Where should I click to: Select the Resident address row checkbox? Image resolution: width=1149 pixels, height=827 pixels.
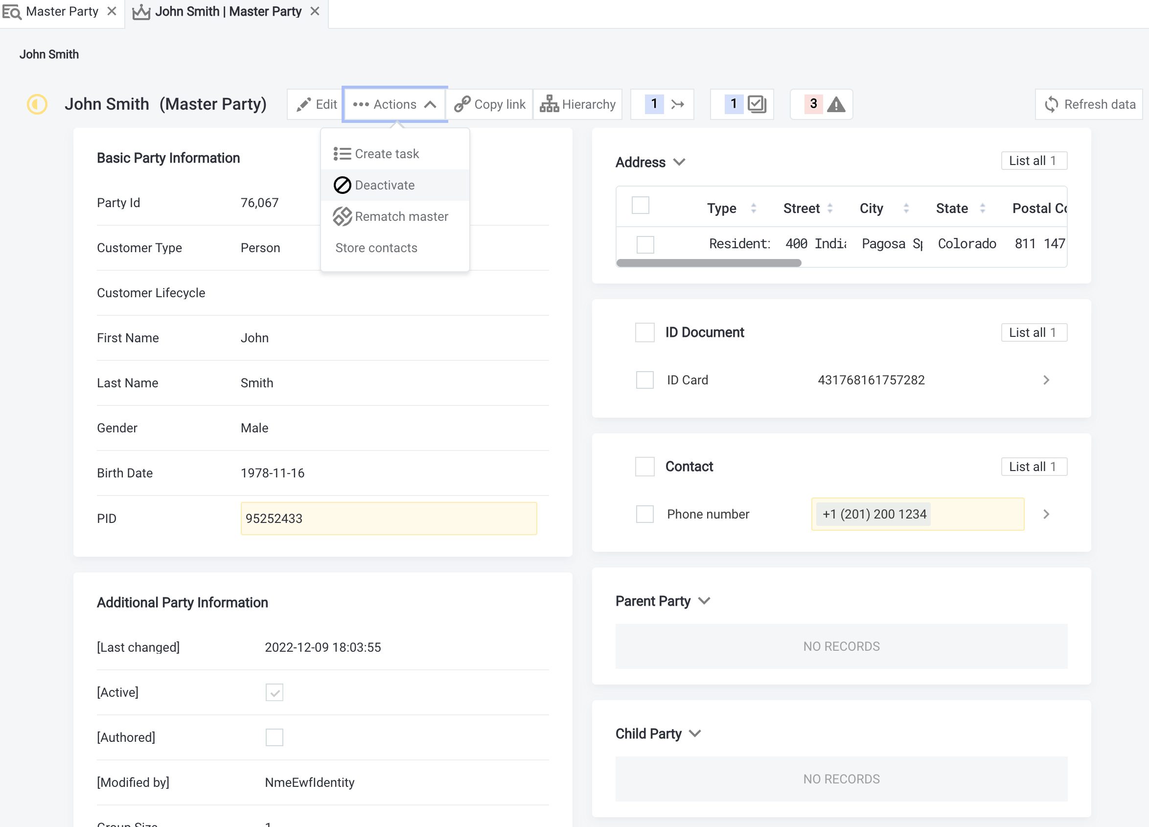click(645, 244)
